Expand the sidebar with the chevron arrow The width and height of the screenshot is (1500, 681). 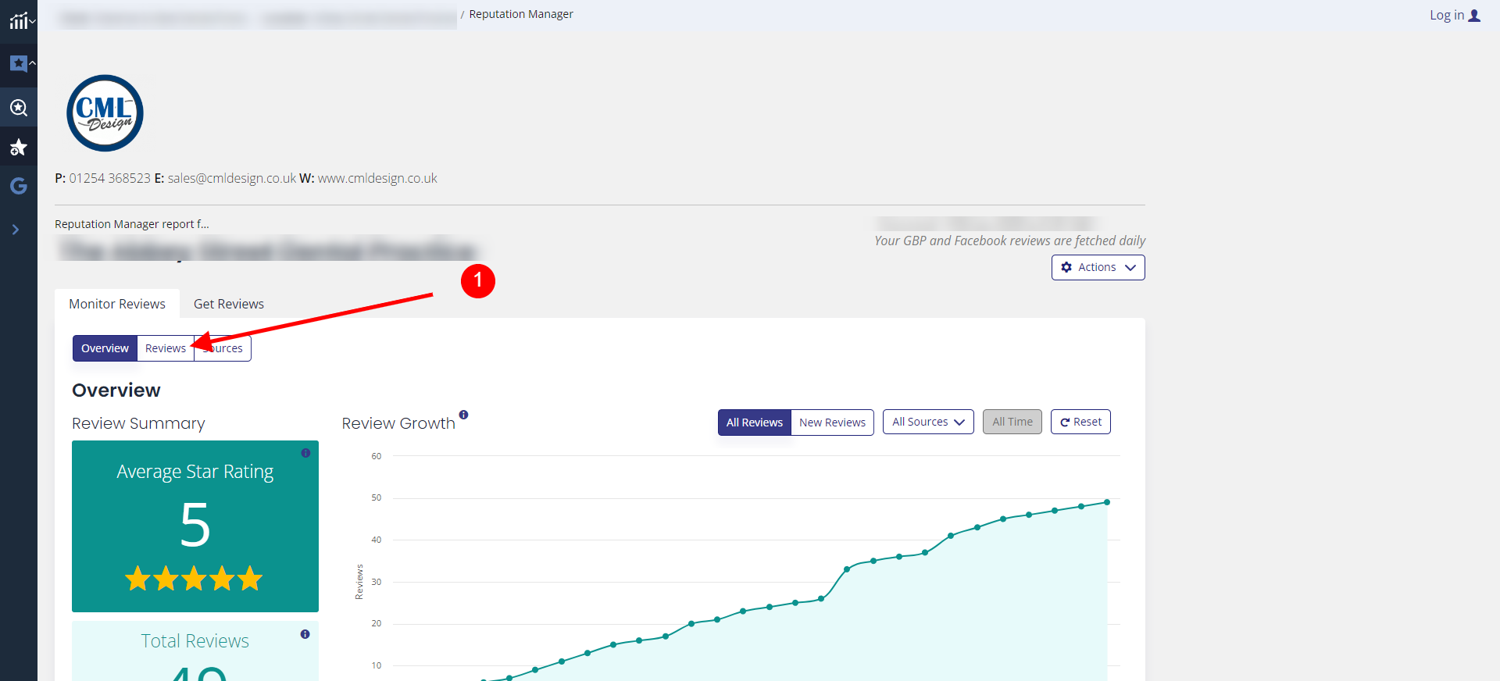click(16, 230)
